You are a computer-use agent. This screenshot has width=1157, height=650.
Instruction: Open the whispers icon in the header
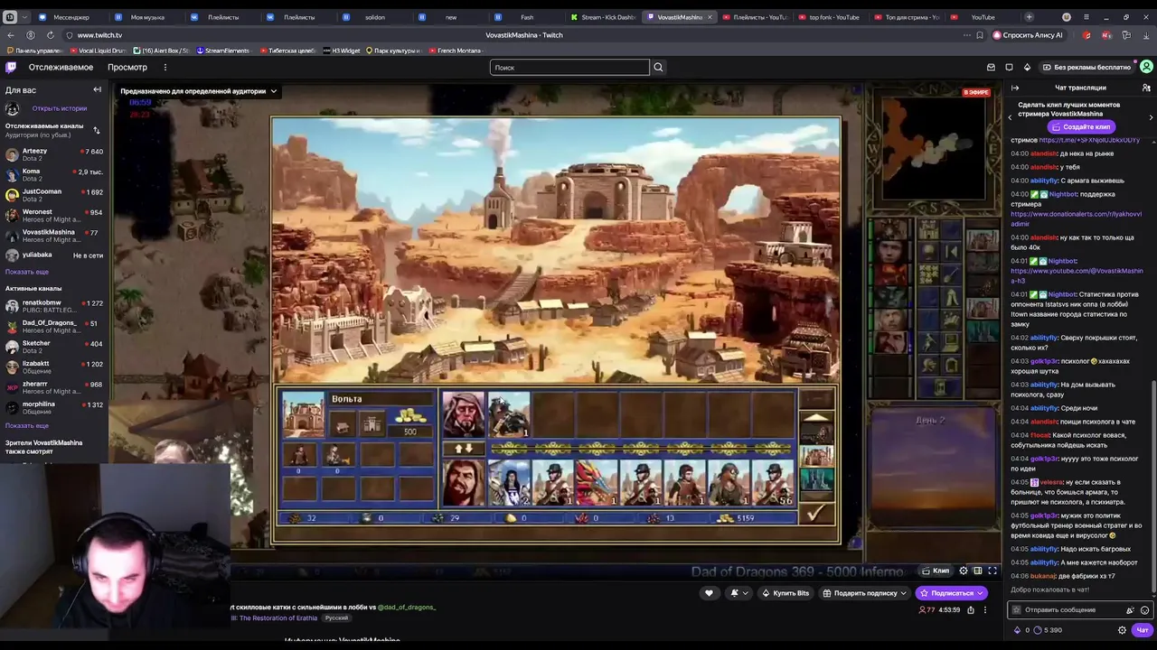point(1009,67)
